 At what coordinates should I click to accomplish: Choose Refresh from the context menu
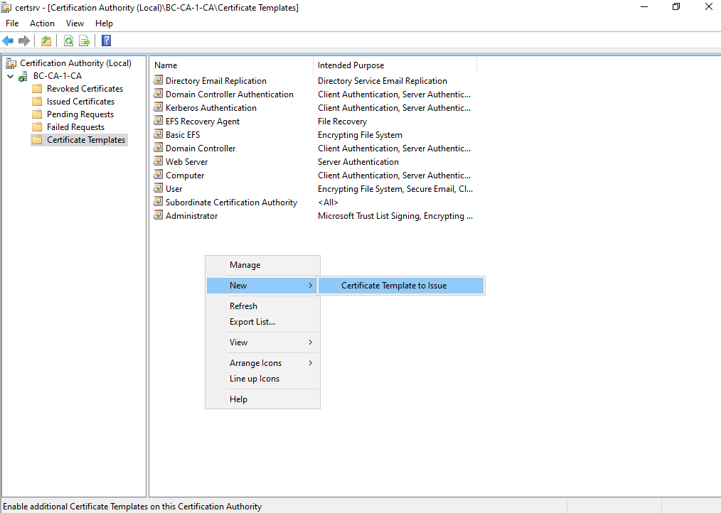pos(262,306)
